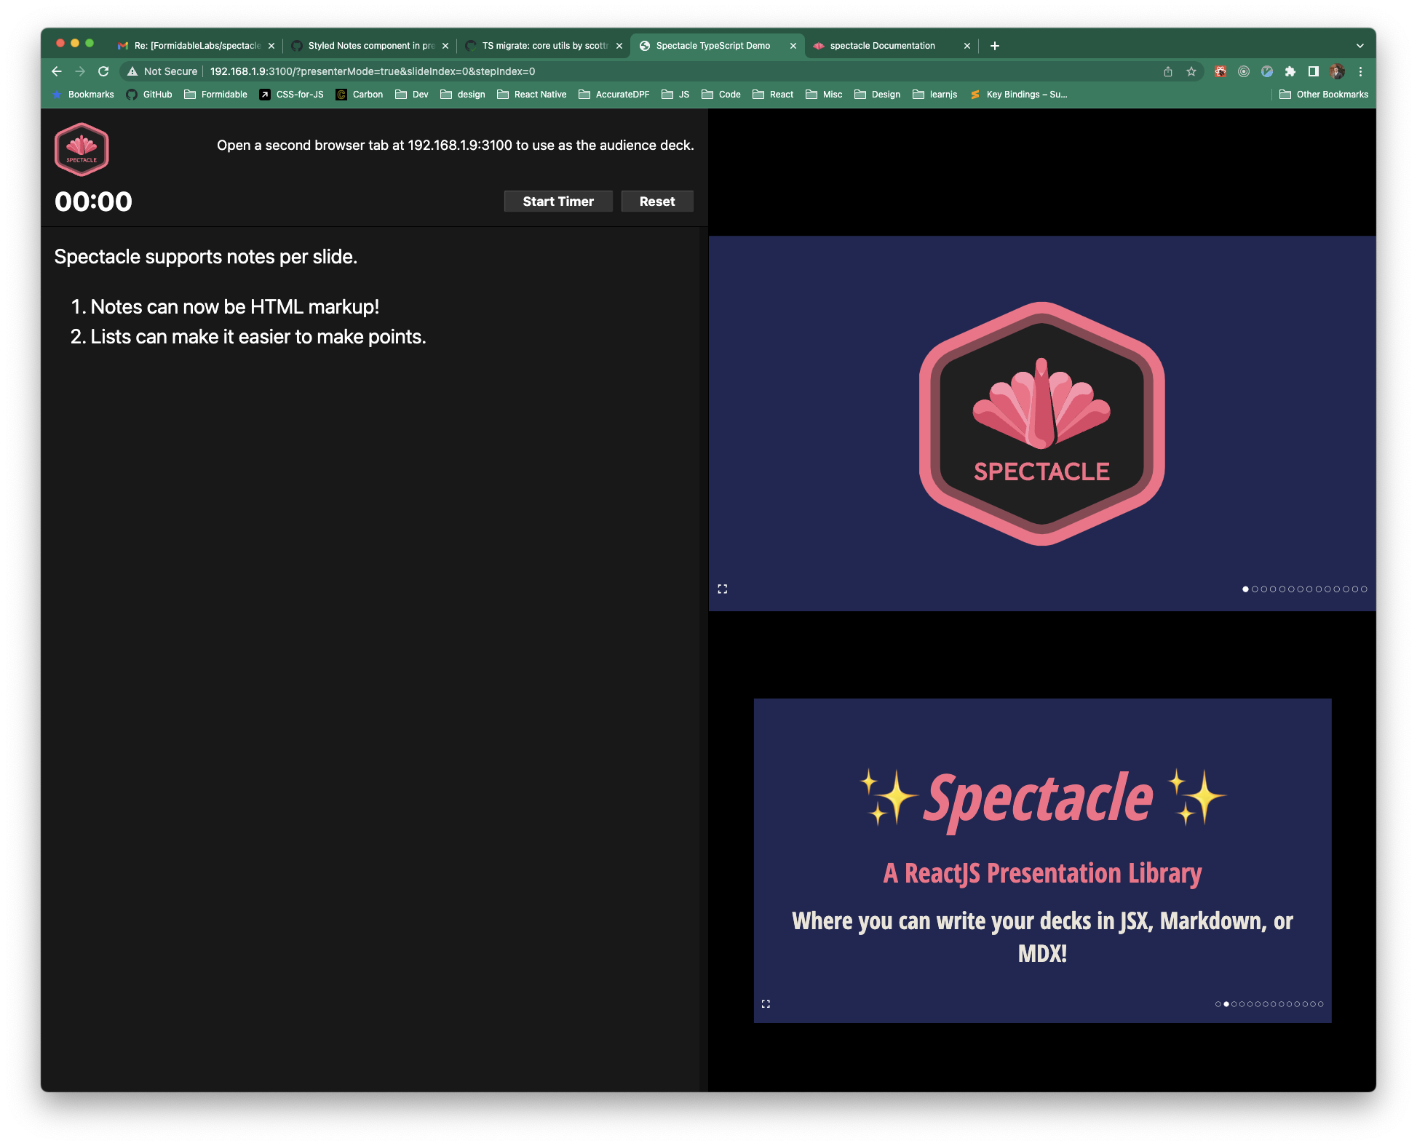The width and height of the screenshot is (1417, 1146).
Task: Expand the Other Bookmarks folder
Action: point(1324,95)
